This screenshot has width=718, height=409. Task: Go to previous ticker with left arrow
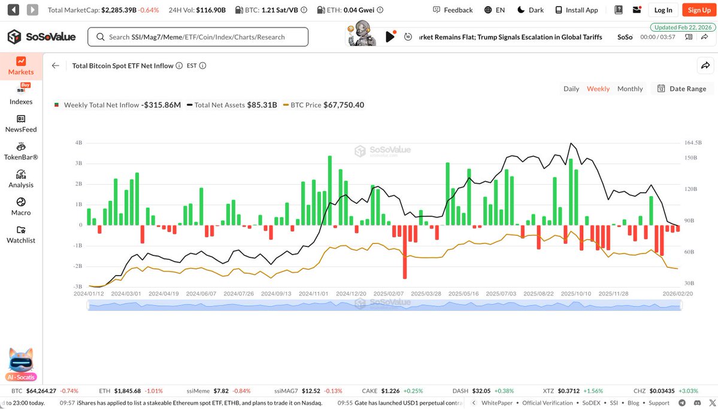coord(13,10)
